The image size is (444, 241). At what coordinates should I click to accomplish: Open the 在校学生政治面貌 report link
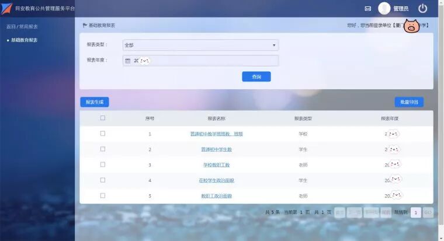[216, 180]
